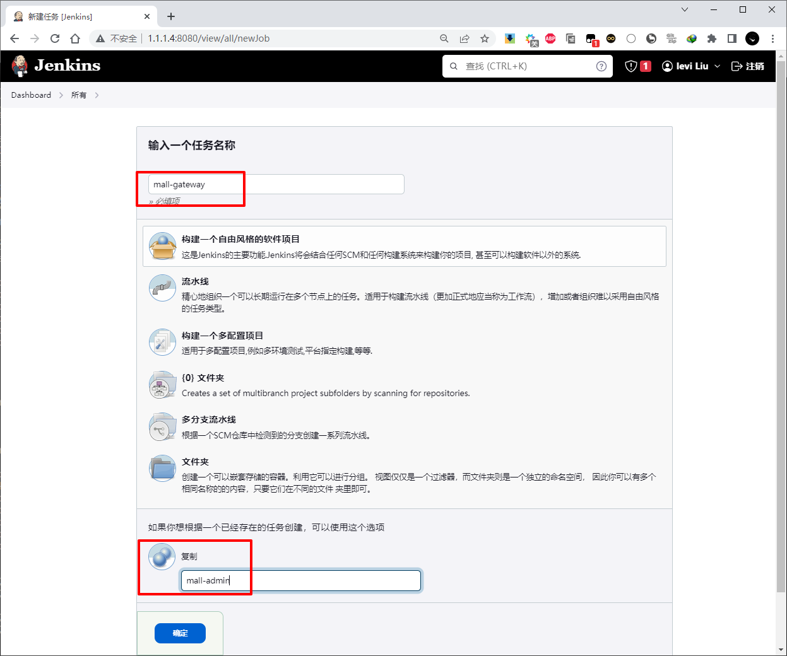
Task: Open a new browser tab
Action: tap(171, 16)
